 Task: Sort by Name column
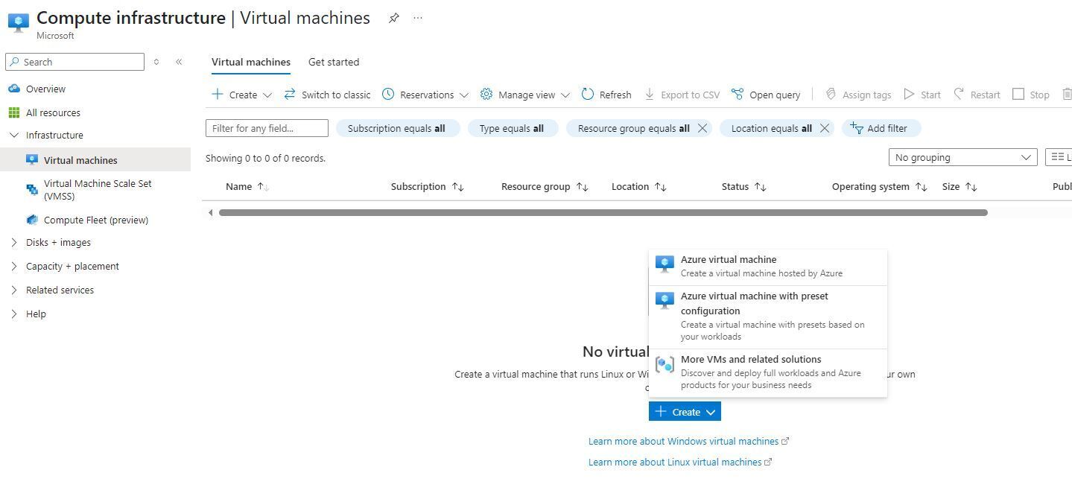(x=247, y=186)
